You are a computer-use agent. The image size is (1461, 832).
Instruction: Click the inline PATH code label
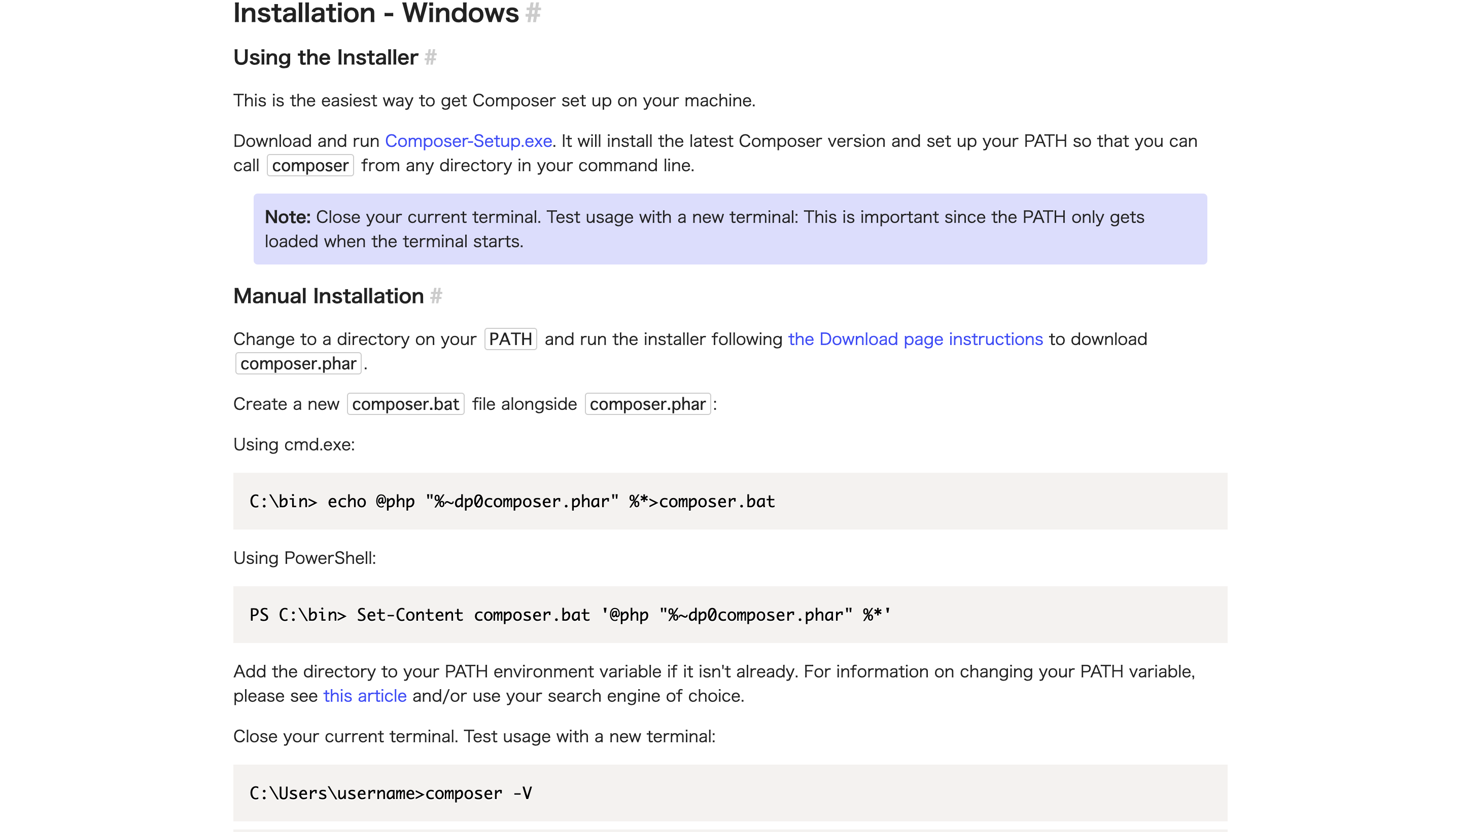point(510,339)
